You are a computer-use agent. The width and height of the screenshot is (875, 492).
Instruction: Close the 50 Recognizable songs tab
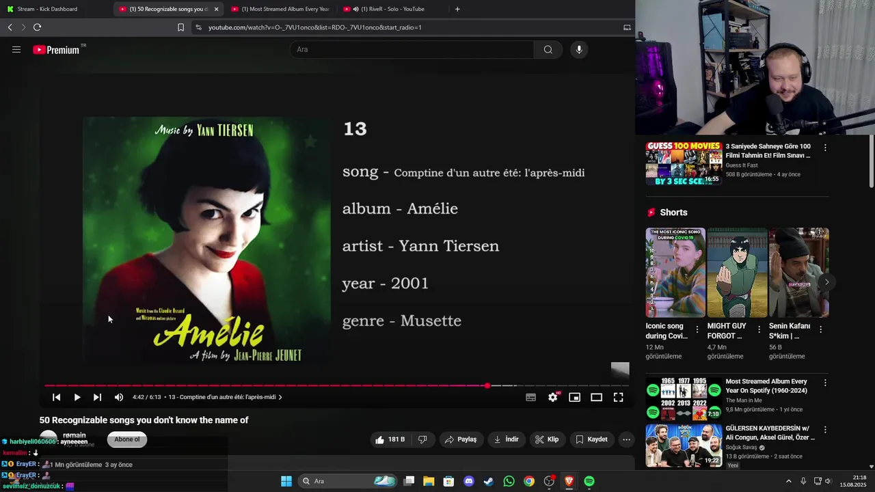(x=216, y=9)
